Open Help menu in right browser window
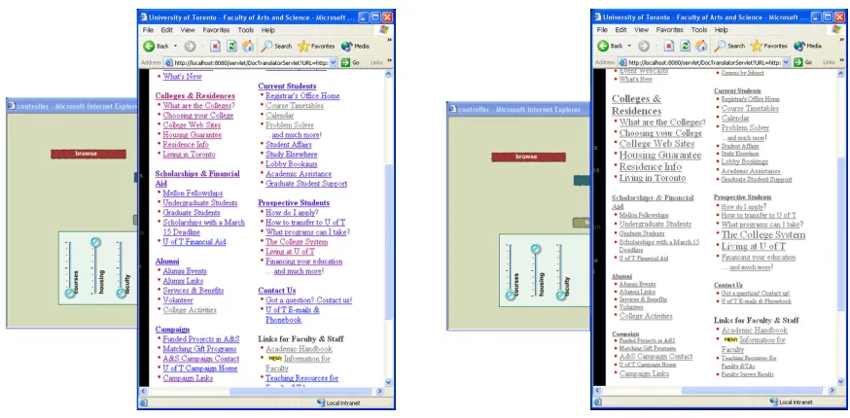This screenshot has height=418, width=850. (x=721, y=30)
